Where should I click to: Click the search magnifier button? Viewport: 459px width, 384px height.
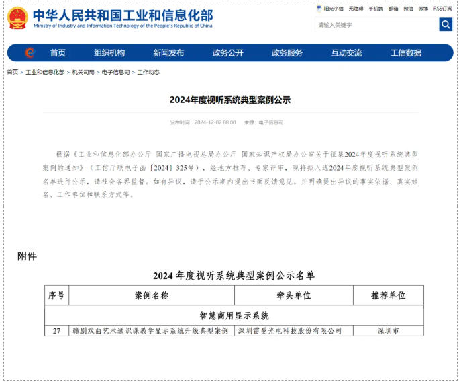click(x=446, y=24)
